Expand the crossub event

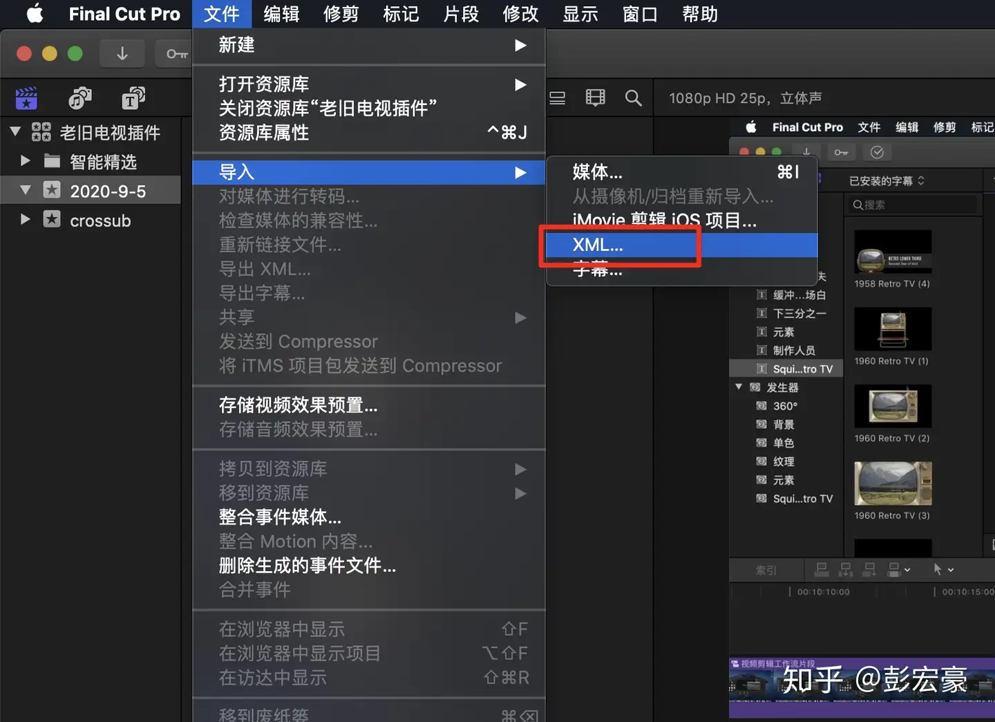(26, 220)
